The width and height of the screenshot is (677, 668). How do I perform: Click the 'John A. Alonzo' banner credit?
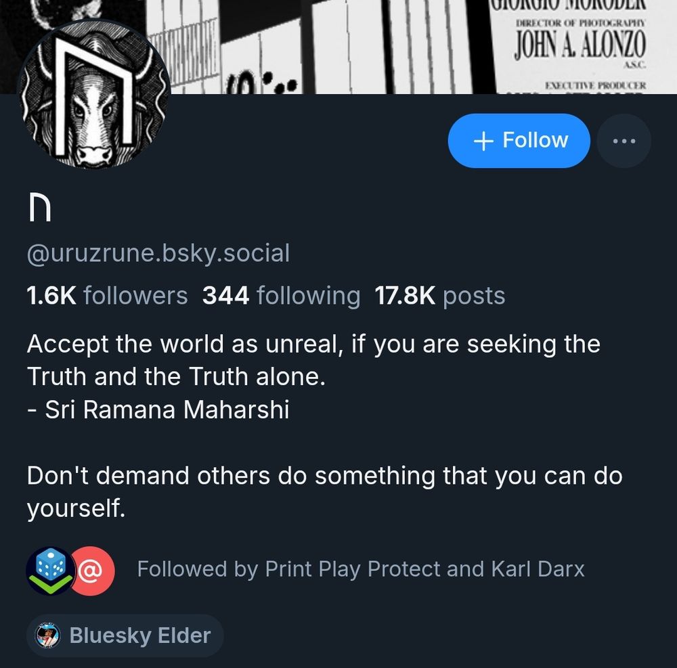pos(580,44)
